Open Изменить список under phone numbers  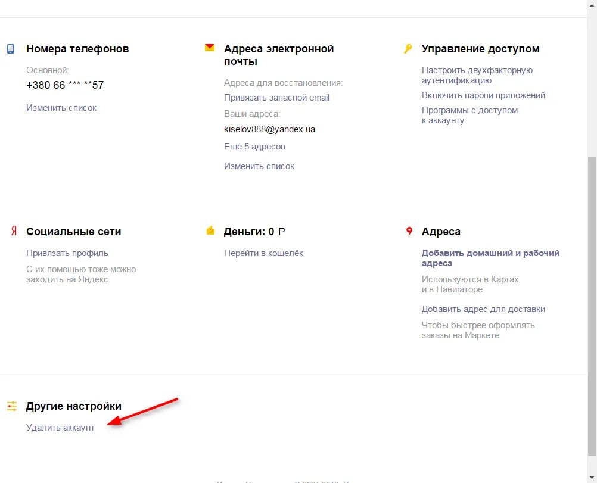pyautogui.click(x=61, y=108)
